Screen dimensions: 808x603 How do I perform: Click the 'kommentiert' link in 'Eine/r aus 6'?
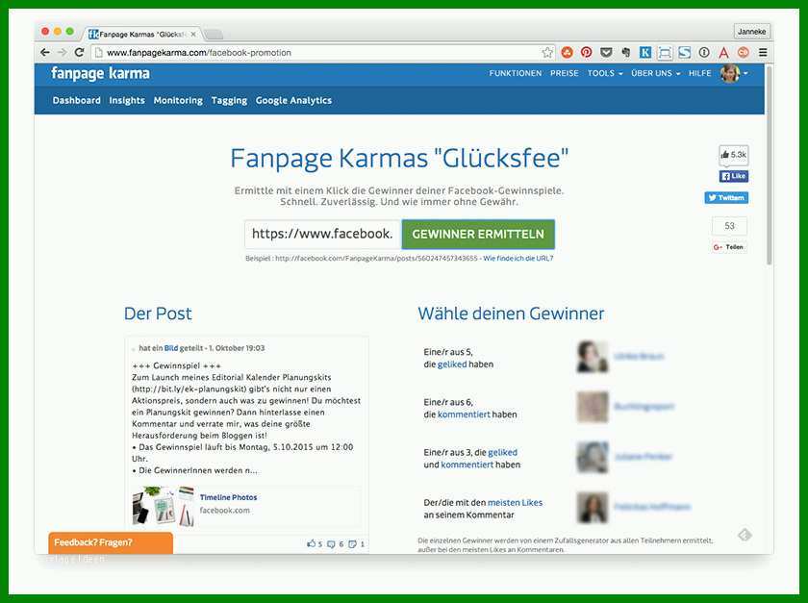pos(464,415)
